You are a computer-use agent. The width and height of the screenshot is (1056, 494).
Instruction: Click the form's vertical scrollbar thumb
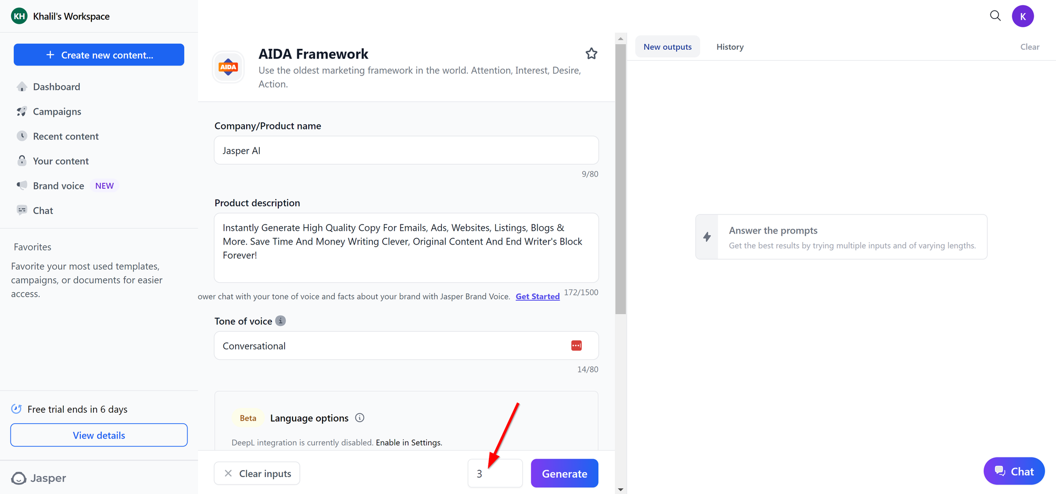point(620,179)
